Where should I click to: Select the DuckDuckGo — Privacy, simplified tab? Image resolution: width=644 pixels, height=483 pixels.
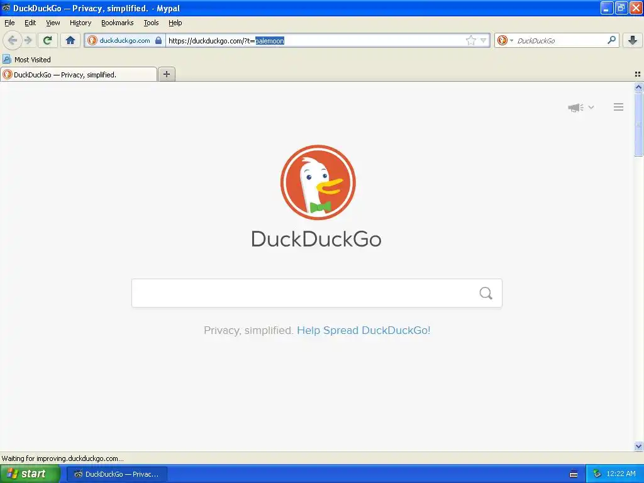click(x=79, y=74)
